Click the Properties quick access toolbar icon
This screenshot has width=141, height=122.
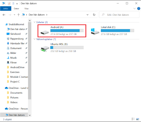[9, 3]
